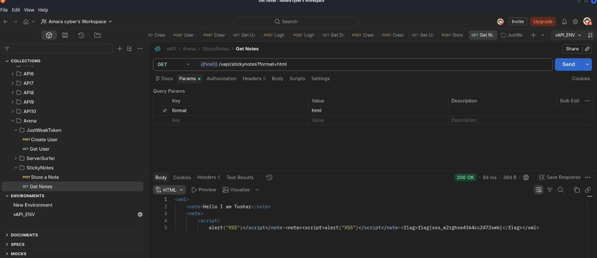Click the Upgrade button
This screenshot has height=258, width=597.
coord(543,21)
